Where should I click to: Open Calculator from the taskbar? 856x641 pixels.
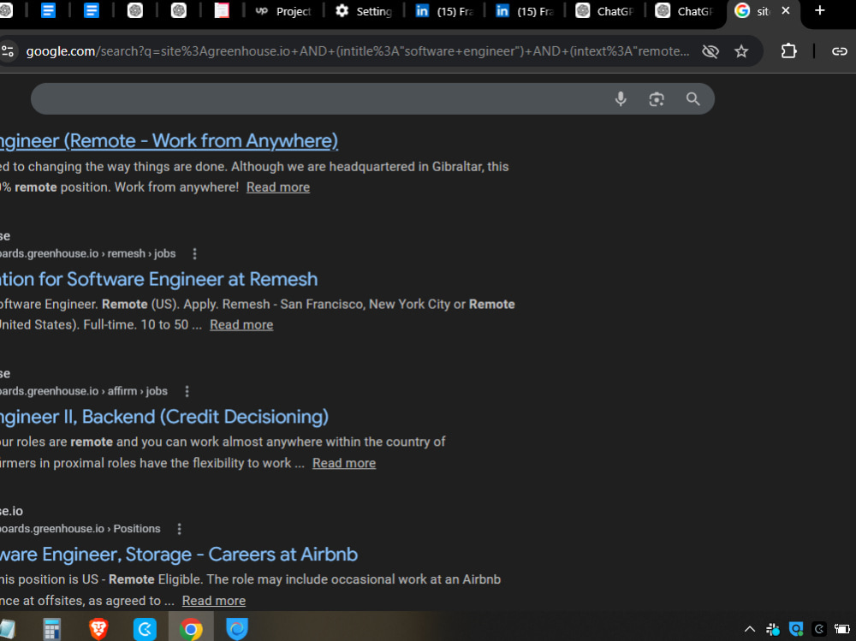click(52, 629)
